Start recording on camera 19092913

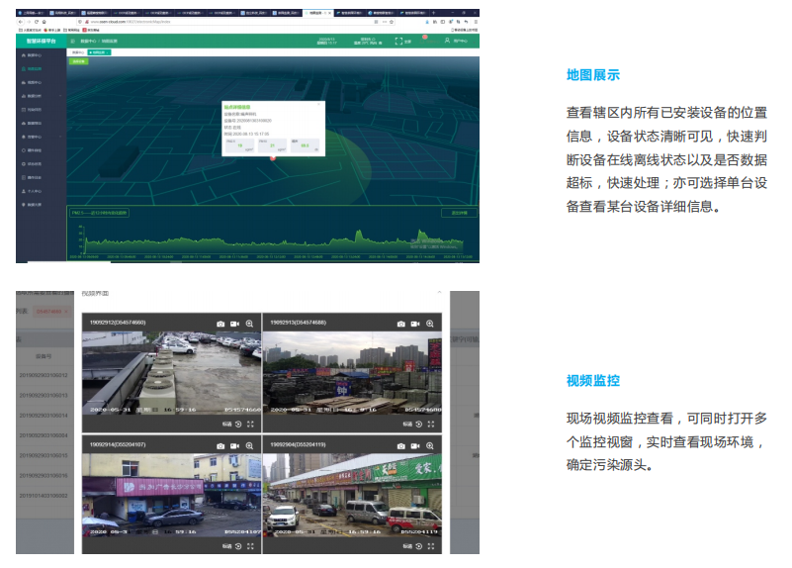point(415,324)
